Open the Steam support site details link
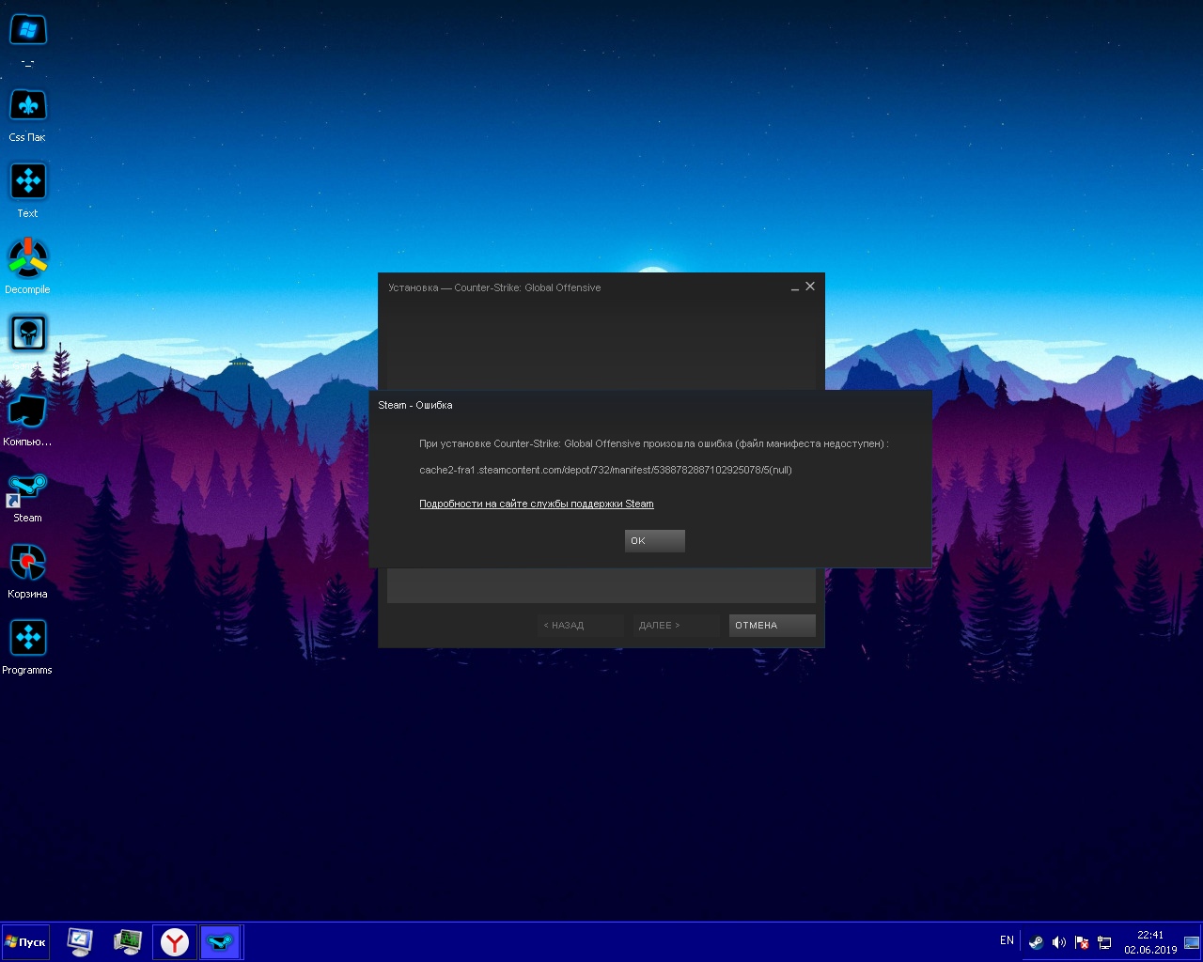This screenshot has height=962, width=1203. 537,504
